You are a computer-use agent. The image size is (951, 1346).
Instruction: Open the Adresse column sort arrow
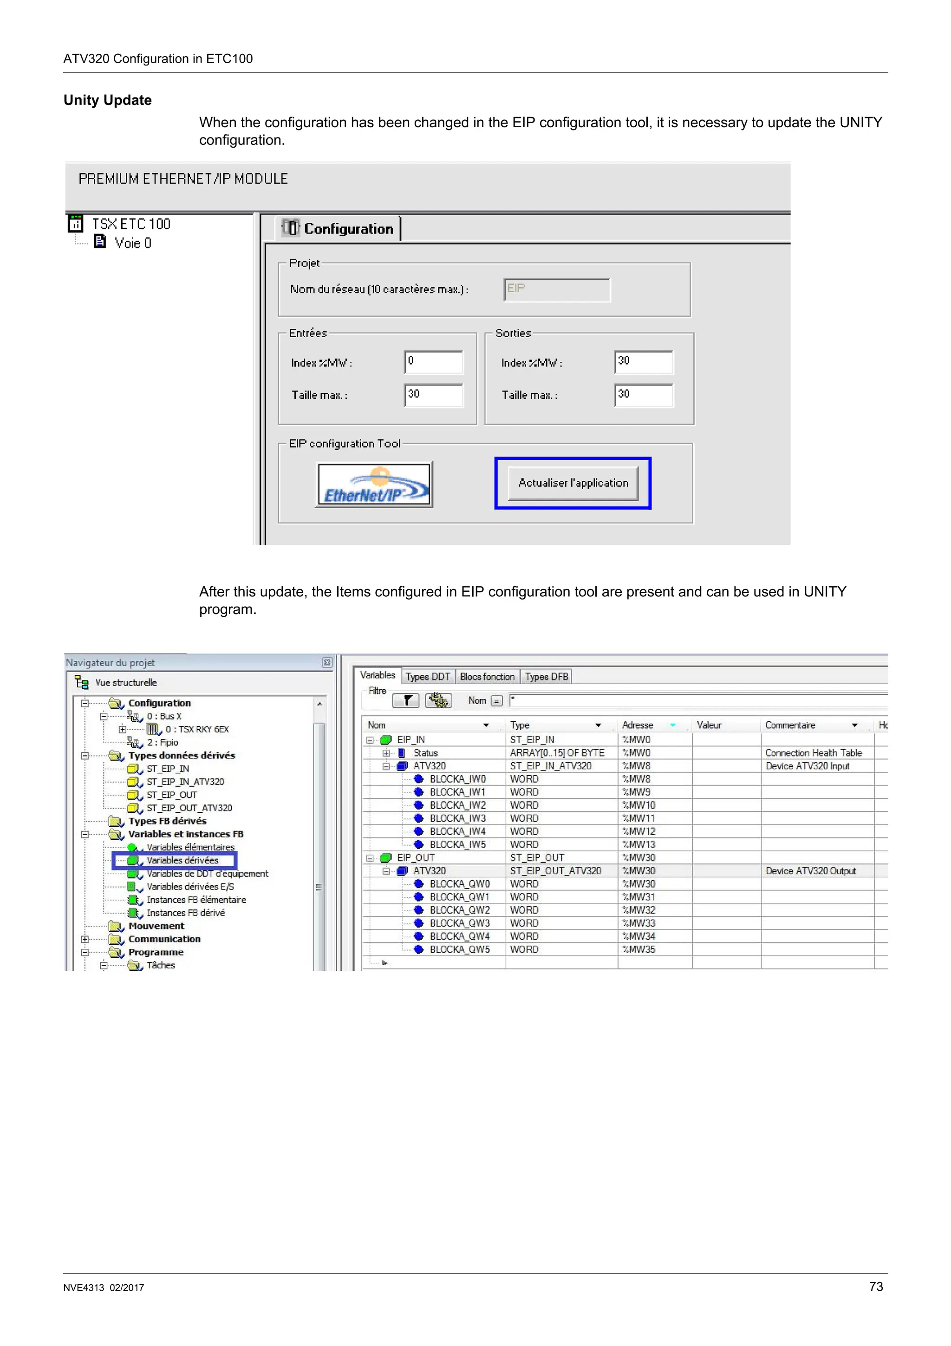673,726
